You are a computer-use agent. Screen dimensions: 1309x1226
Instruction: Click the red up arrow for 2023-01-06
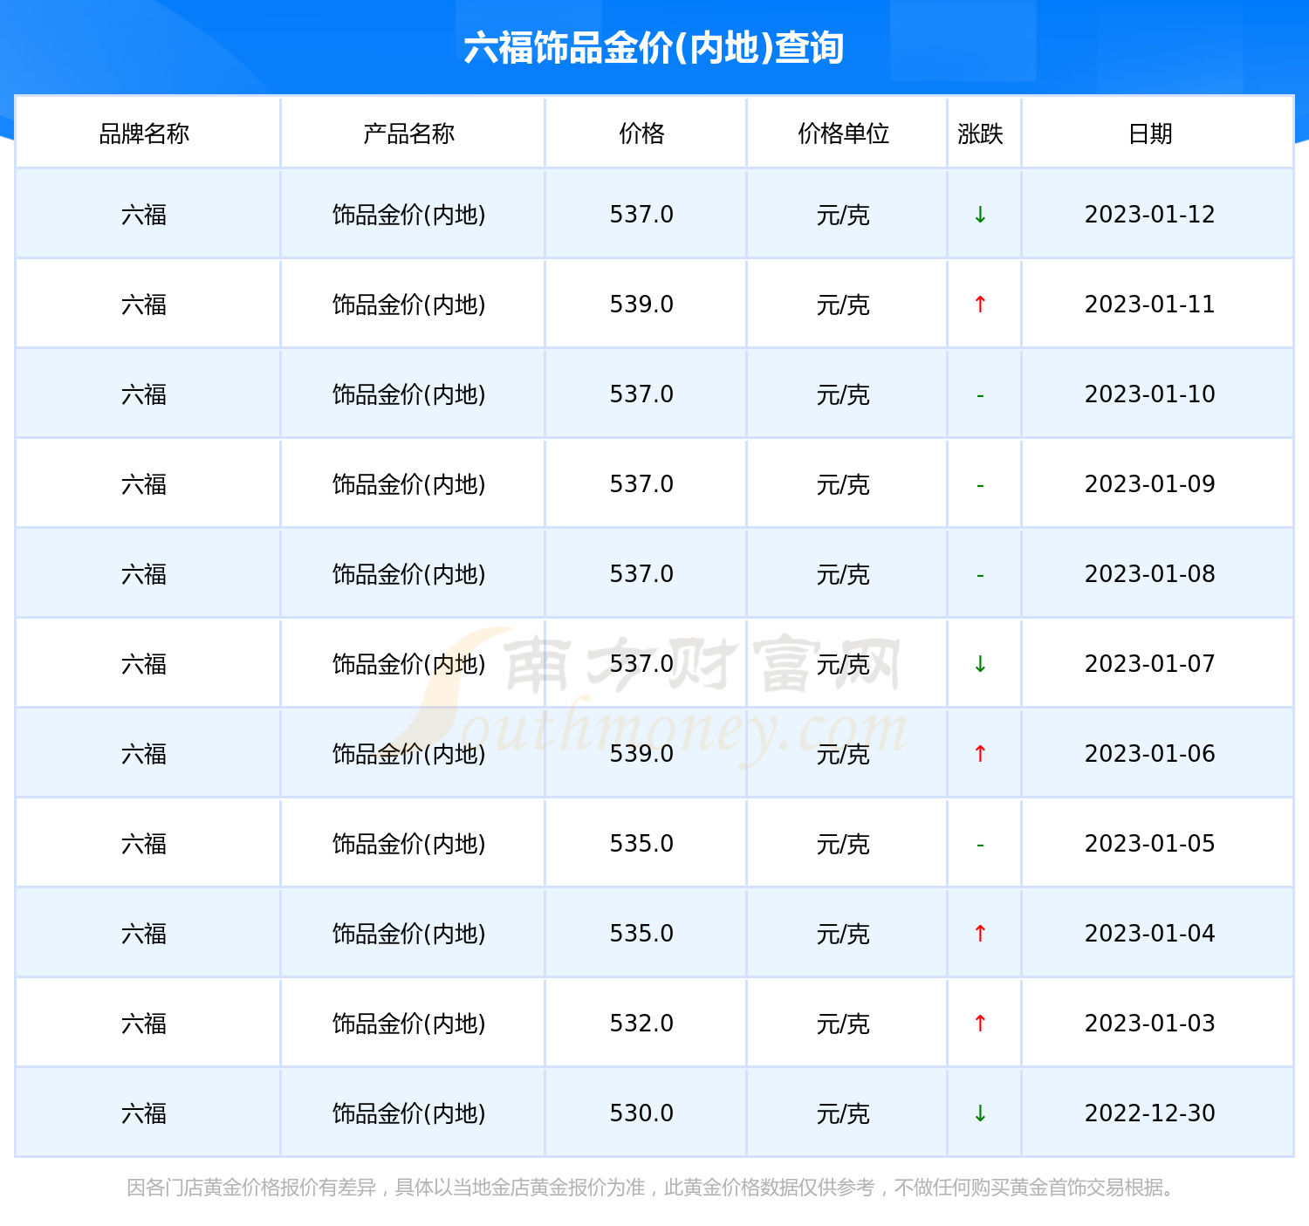pos(980,754)
